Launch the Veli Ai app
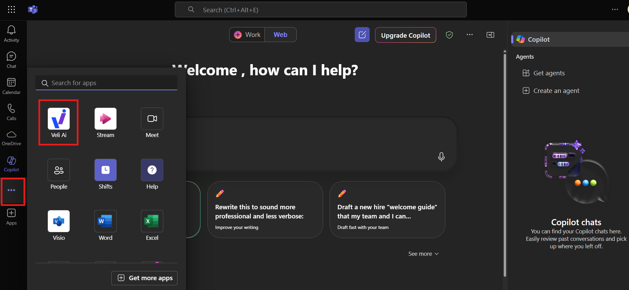Image resolution: width=629 pixels, height=290 pixels. tap(59, 123)
